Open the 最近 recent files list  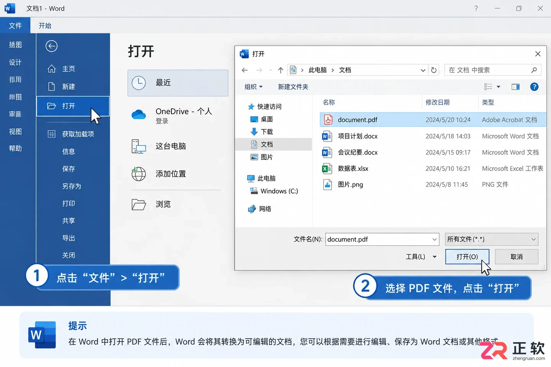(178, 83)
